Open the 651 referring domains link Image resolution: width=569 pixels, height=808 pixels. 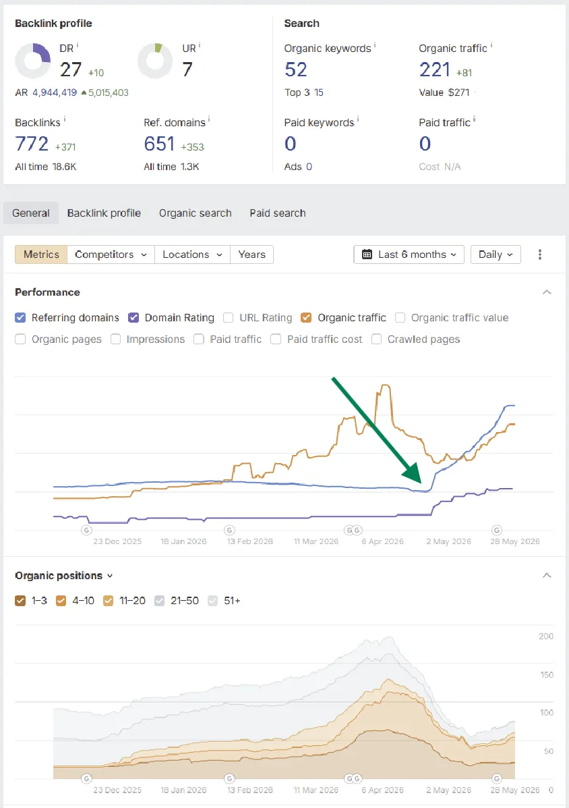point(160,144)
